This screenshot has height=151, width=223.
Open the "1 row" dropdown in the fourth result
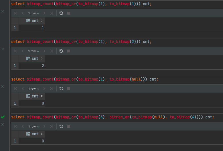33,126
